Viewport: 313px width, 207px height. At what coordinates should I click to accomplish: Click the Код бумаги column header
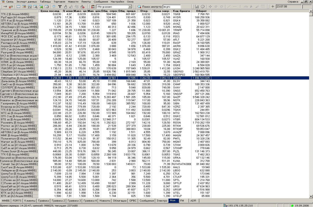pyautogui.click(x=180, y=11)
